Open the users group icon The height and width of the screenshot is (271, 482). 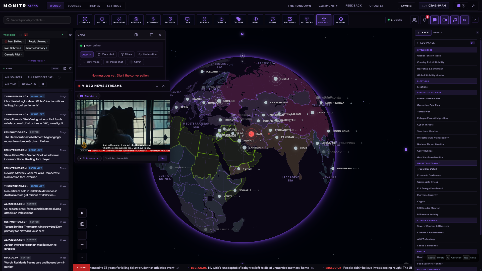click(x=414, y=20)
